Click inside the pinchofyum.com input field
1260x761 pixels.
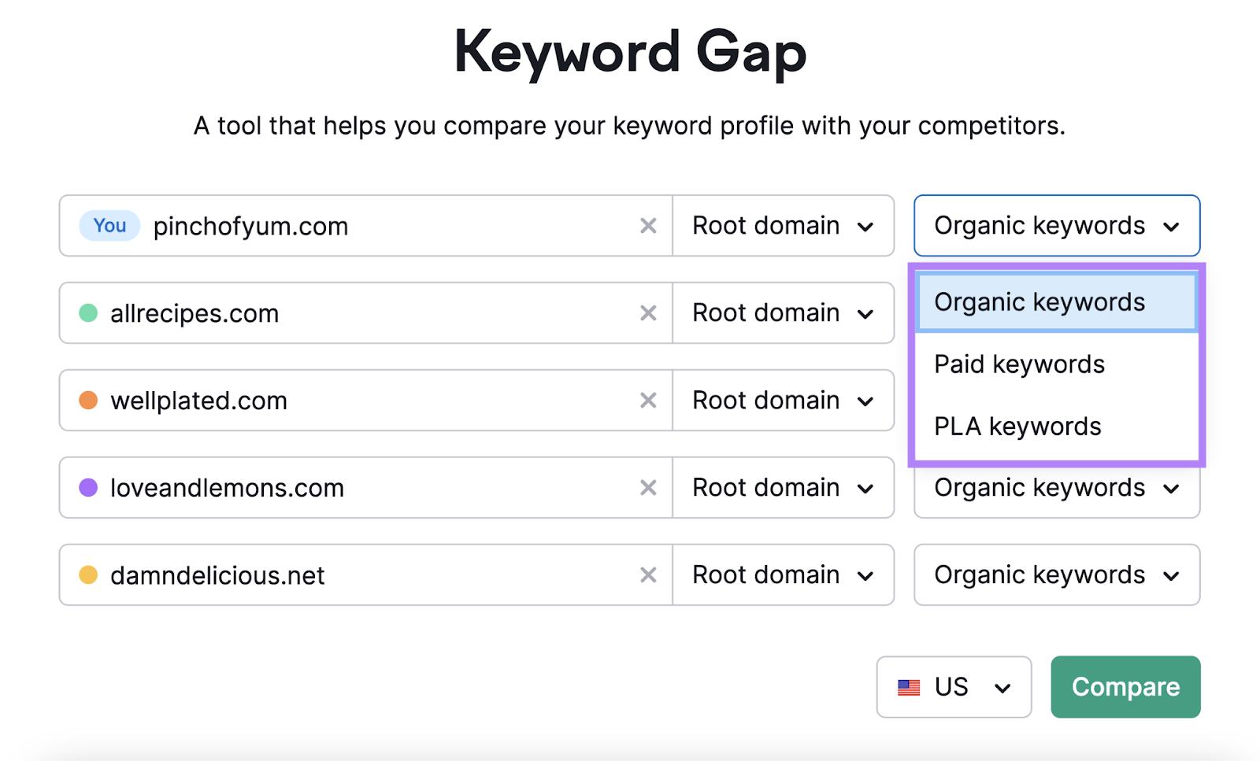pos(354,226)
